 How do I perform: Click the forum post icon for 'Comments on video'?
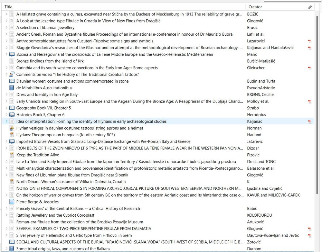coord(12,75)
